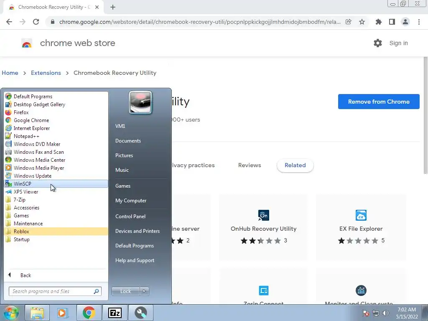Select the Related tab

pos(295,165)
